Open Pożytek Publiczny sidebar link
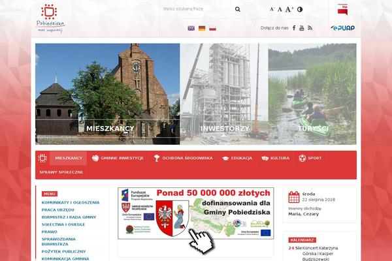The height and width of the screenshot is (261, 392). point(63,251)
